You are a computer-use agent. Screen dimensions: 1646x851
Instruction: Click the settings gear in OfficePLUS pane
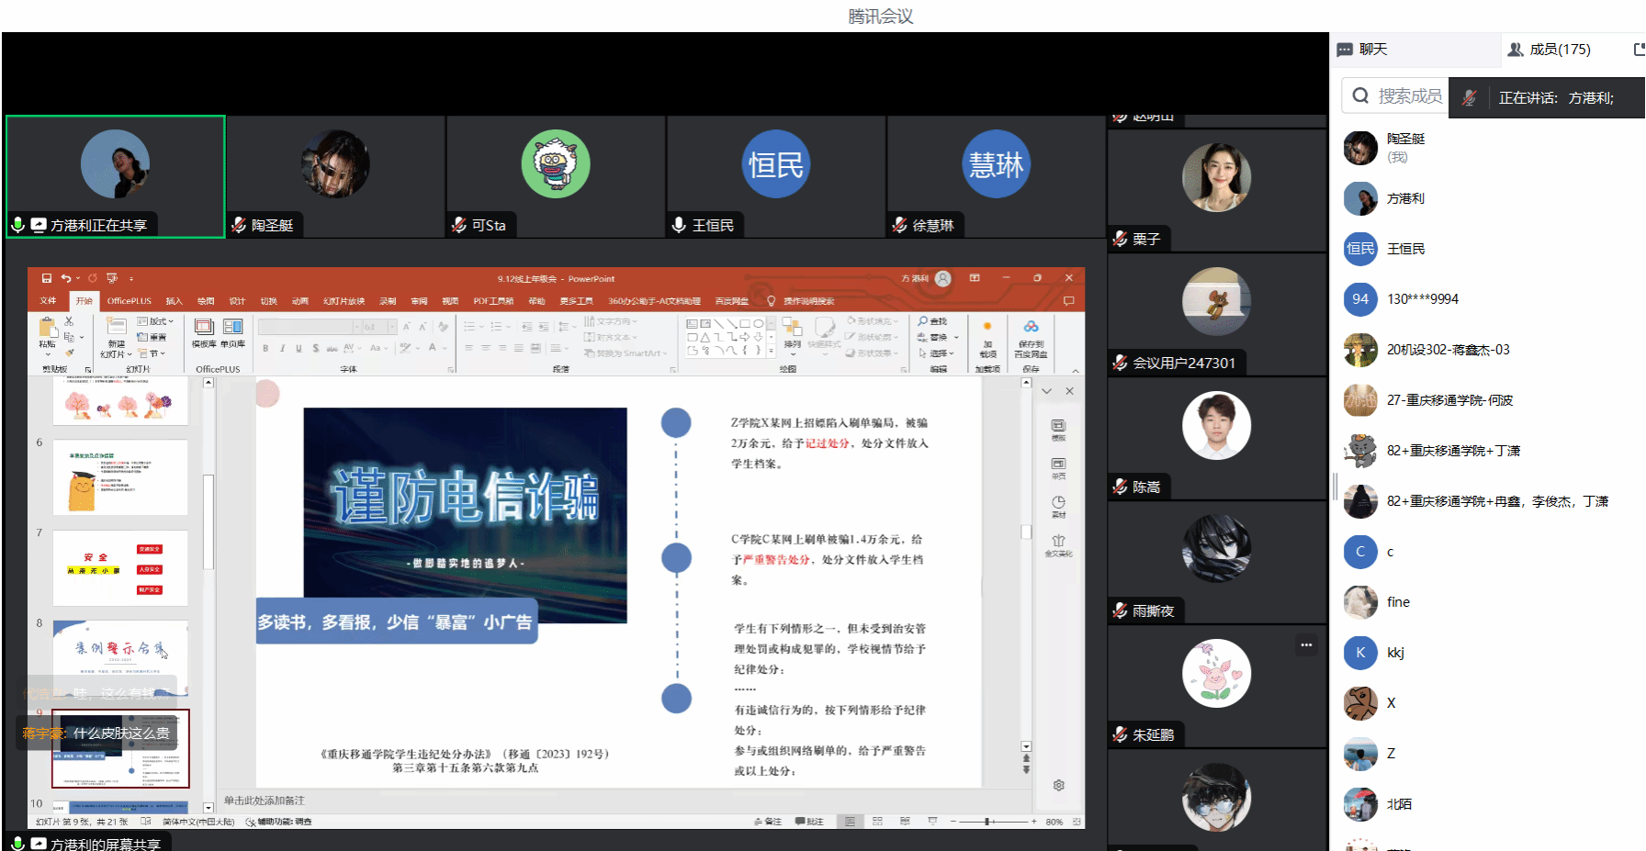coord(1058,785)
